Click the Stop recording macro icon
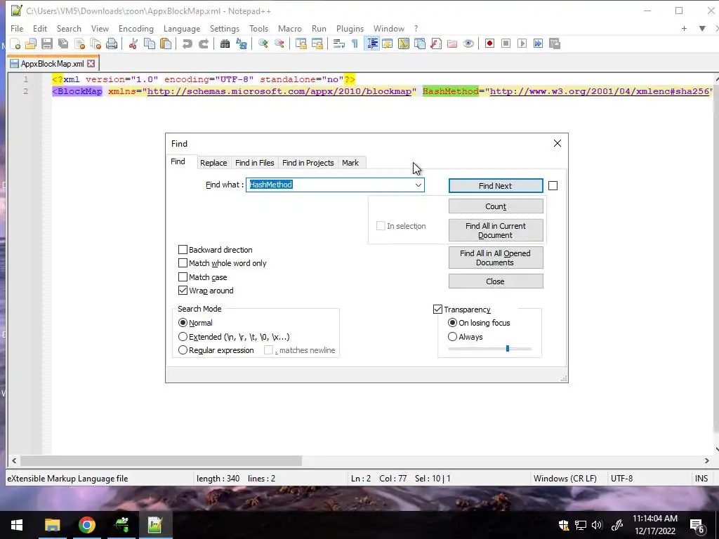719x539 pixels. (506, 44)
